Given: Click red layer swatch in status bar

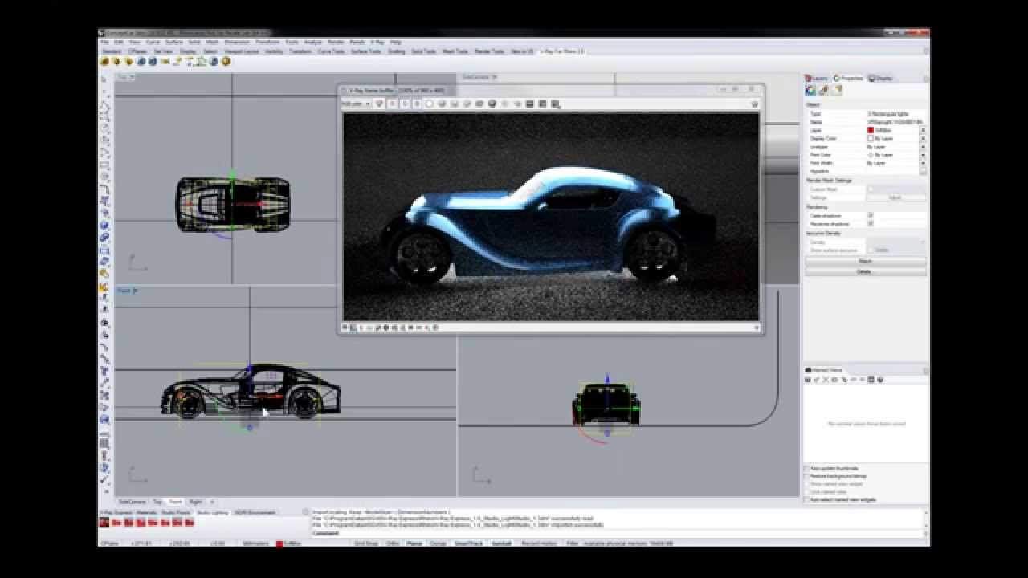Looking at the screenshot, I should (x=279, y=543).
